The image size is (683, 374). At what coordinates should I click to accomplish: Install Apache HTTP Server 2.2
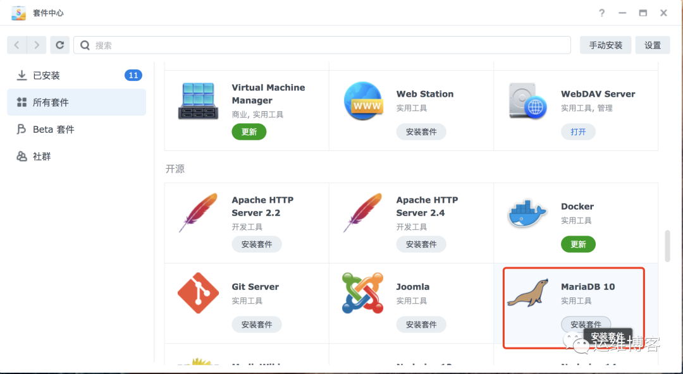(257, 244)
